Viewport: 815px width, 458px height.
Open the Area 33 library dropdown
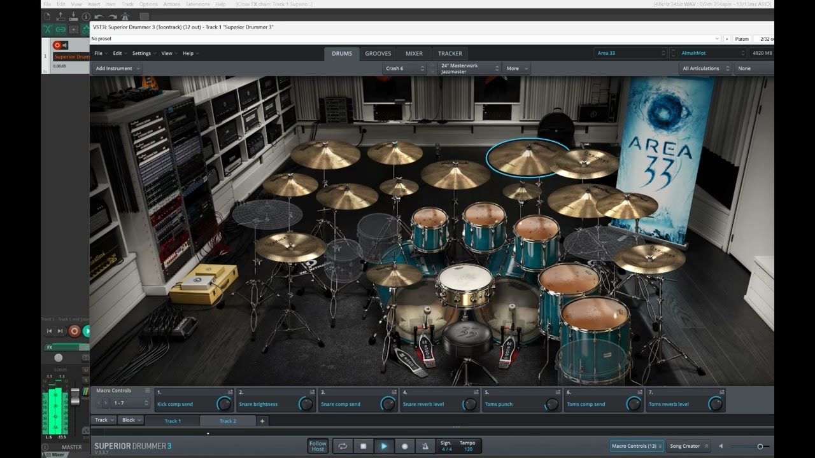coord(630,53)
